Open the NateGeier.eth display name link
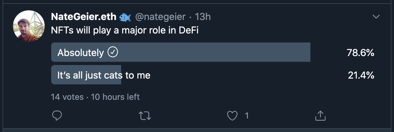Screen dimensions: 394x132 coord(84,17)
